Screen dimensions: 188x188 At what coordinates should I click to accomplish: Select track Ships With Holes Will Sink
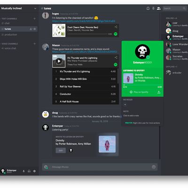[x=85, y=79]
